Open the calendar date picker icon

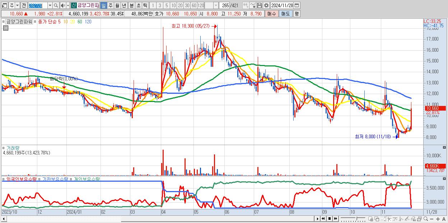[297, 5]
